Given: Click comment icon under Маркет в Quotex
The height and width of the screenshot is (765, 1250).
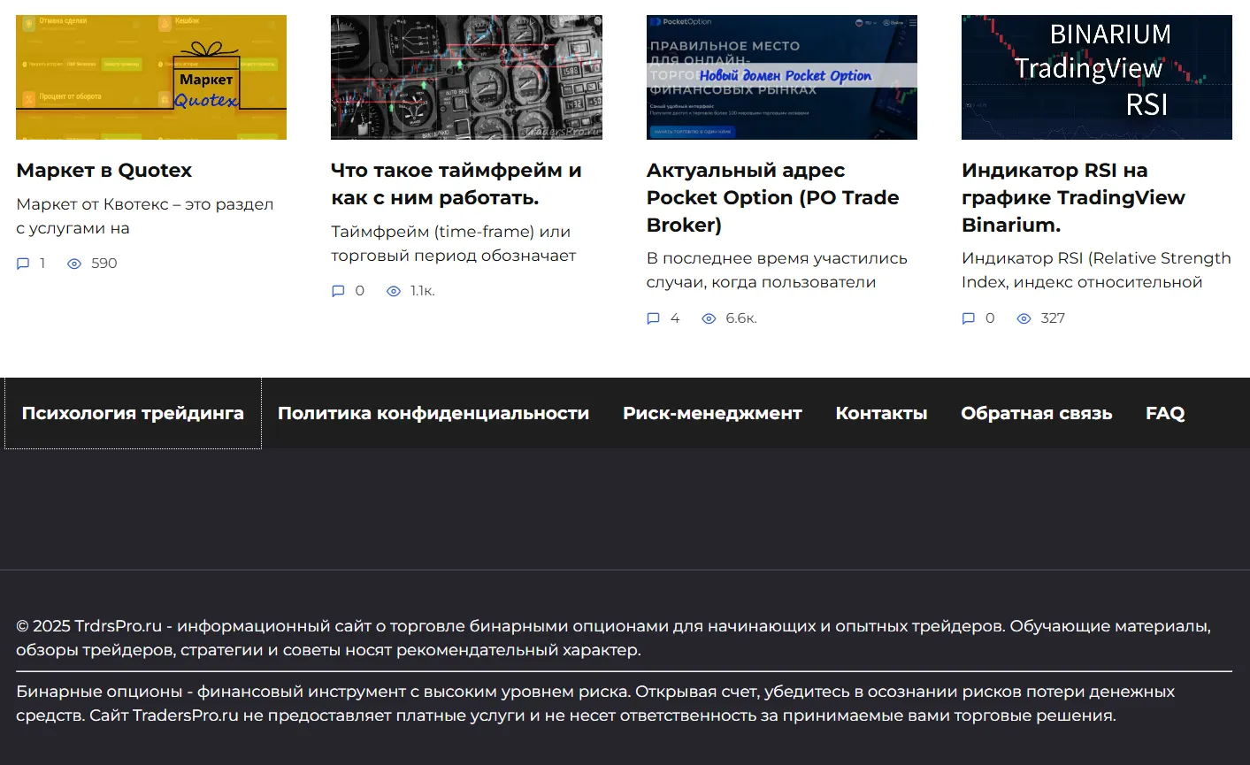Looking at the screenshot, I should 23,264.
